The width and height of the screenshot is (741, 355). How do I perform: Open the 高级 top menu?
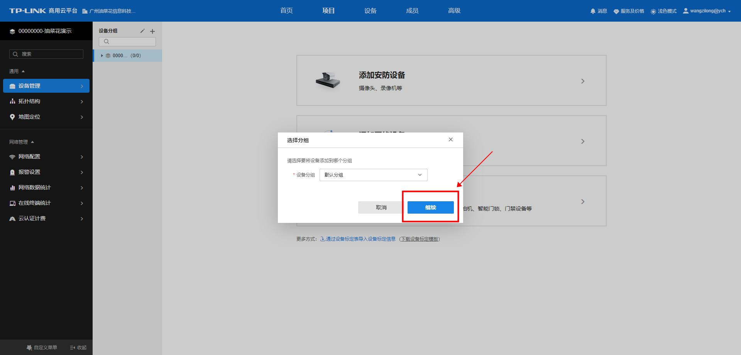(x=454, y=11)
